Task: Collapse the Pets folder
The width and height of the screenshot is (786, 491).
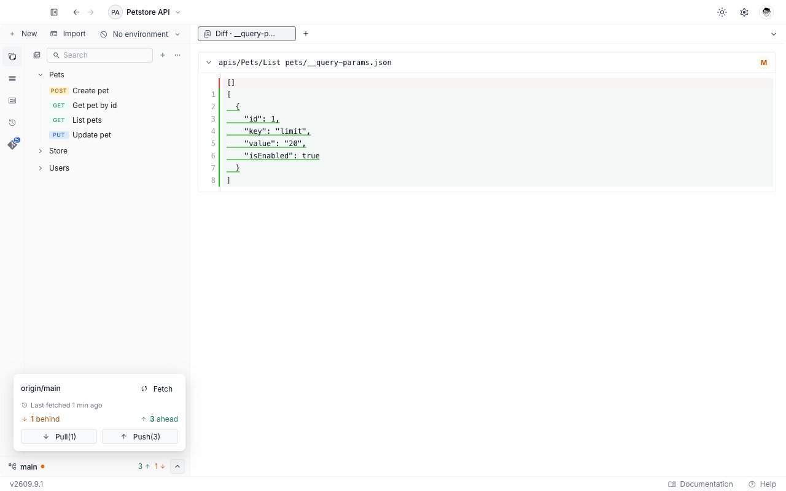Action: pyautogui.click(x=41, y=75)
